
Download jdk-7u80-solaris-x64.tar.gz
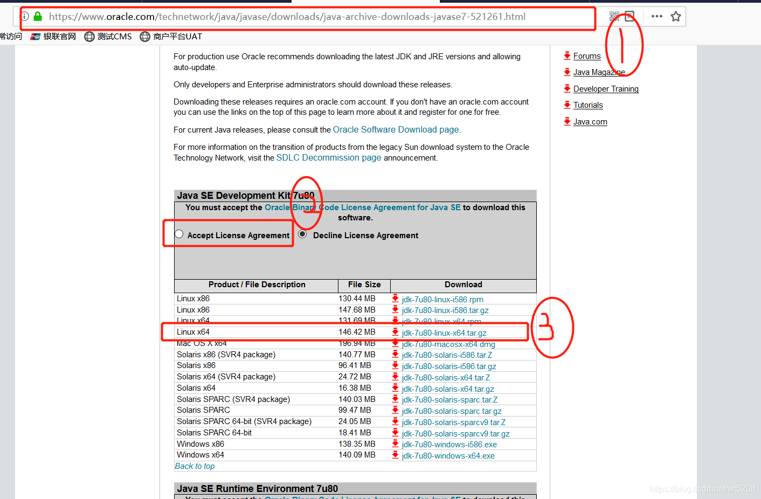(x=448, y=389)
